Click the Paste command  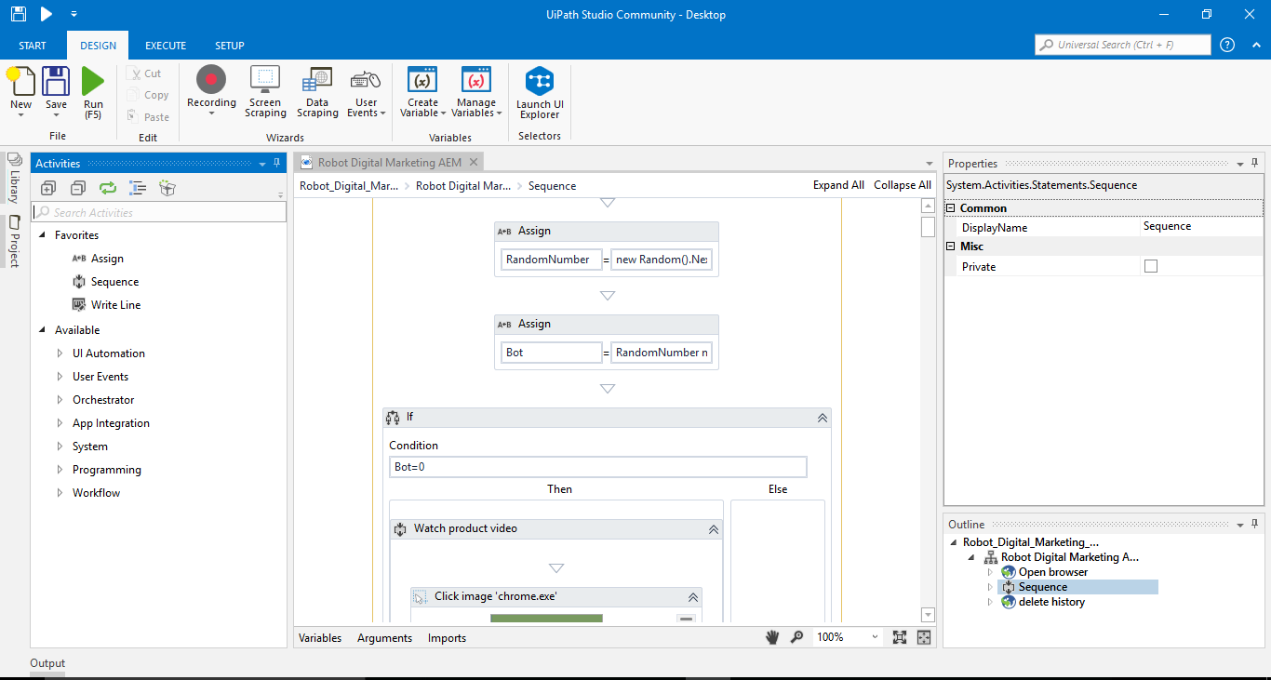point(148,117)
